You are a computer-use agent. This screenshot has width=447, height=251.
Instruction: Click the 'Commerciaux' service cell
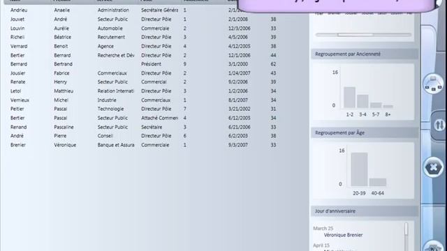tap(112, 73)
